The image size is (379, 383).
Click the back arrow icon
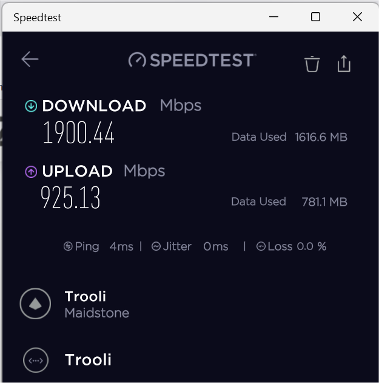click(30, 59)
